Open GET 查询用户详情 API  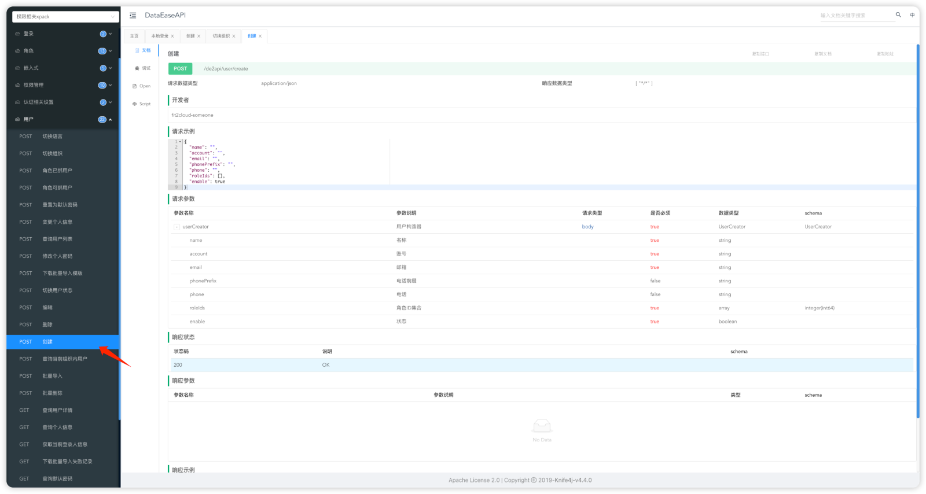click(63, 410)
